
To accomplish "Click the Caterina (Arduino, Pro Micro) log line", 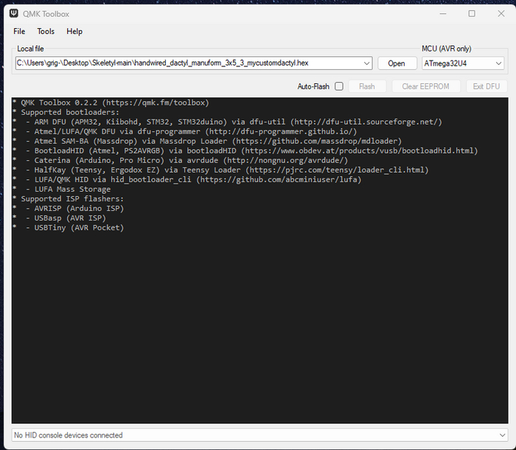I will click(181, 160).
